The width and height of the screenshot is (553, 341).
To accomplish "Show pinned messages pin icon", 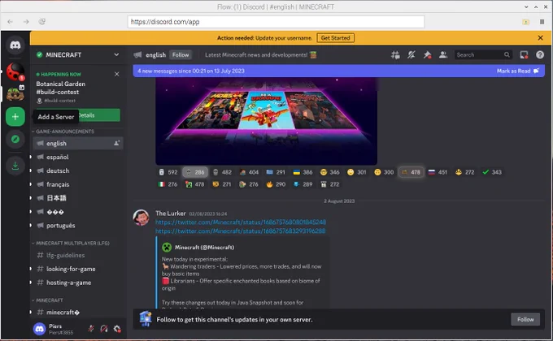I will click(x=427, y=55).
